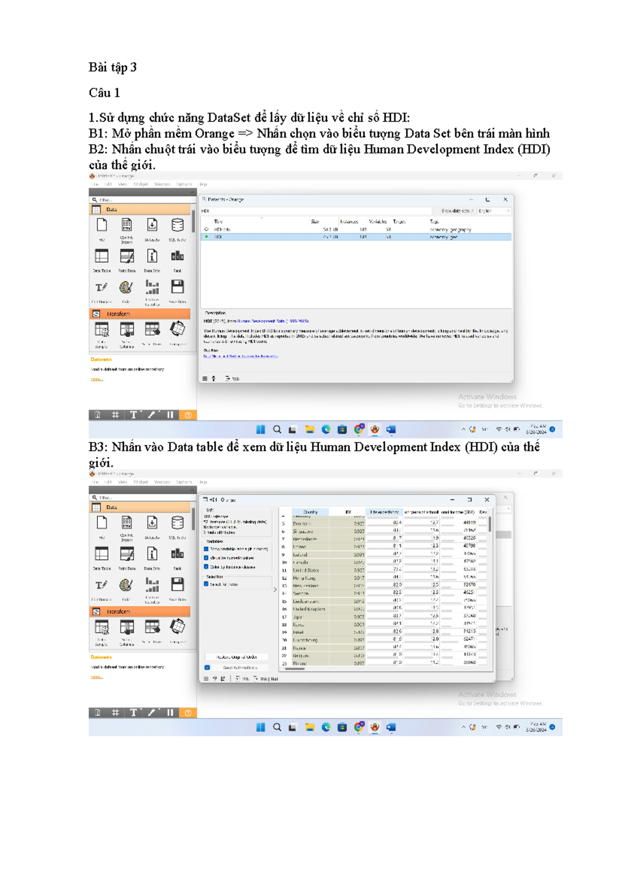
Task: Collapse HDI data table control panel chevron
Action: coord(275,589)
